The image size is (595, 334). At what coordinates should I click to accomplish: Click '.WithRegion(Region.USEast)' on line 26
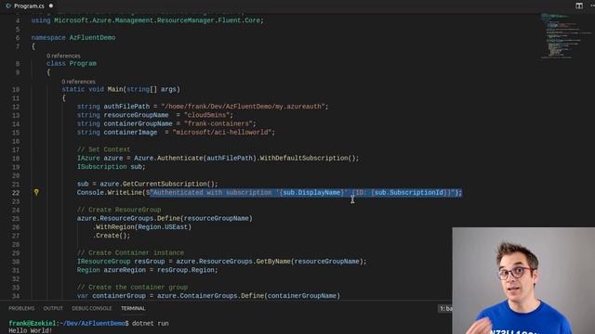(x=142, y=227)
